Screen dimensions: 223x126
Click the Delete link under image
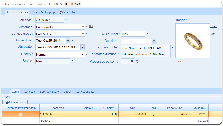click(x=180, y=61)
